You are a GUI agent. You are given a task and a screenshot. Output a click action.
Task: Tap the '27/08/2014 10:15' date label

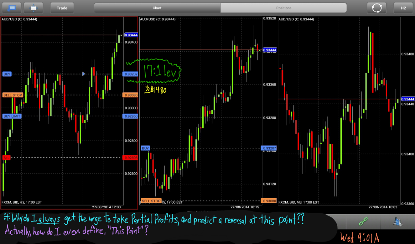click(x=245, y=207)
